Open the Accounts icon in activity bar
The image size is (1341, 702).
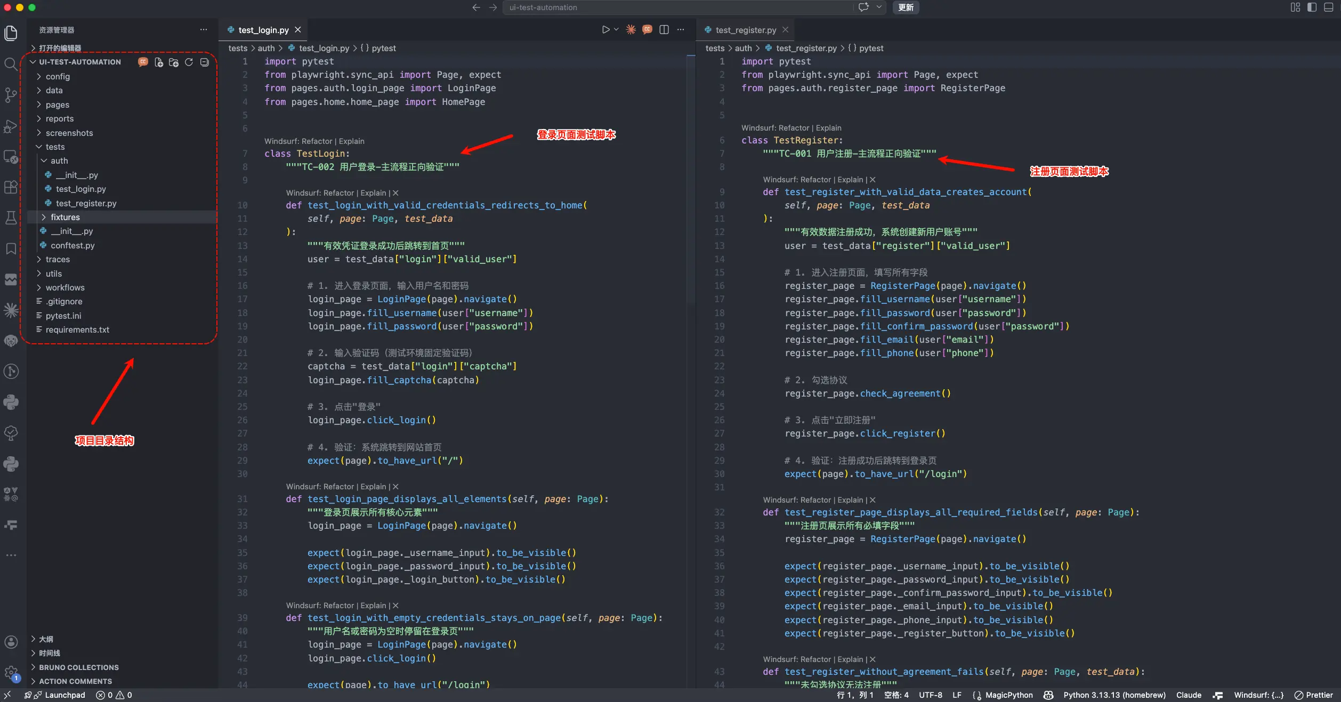(11, 642)
